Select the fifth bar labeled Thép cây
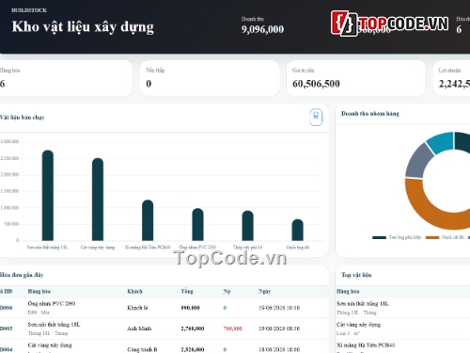This screenshot has height=353, width=470. [247, 225]
